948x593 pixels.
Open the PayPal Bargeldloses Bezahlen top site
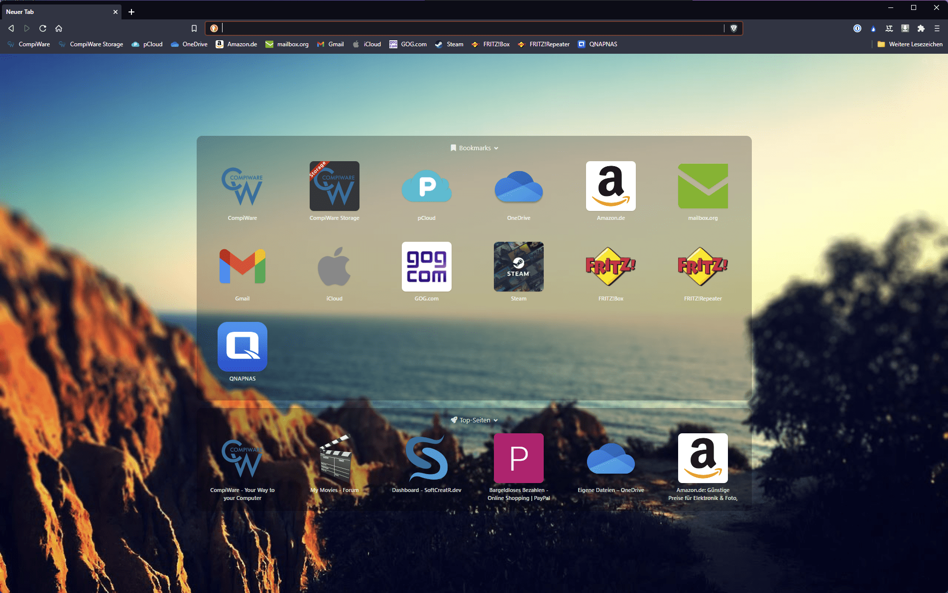(519, 468)
